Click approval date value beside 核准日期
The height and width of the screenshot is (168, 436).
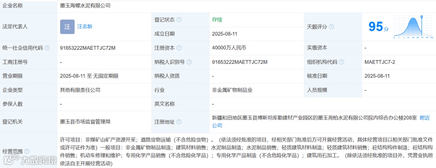377,76
